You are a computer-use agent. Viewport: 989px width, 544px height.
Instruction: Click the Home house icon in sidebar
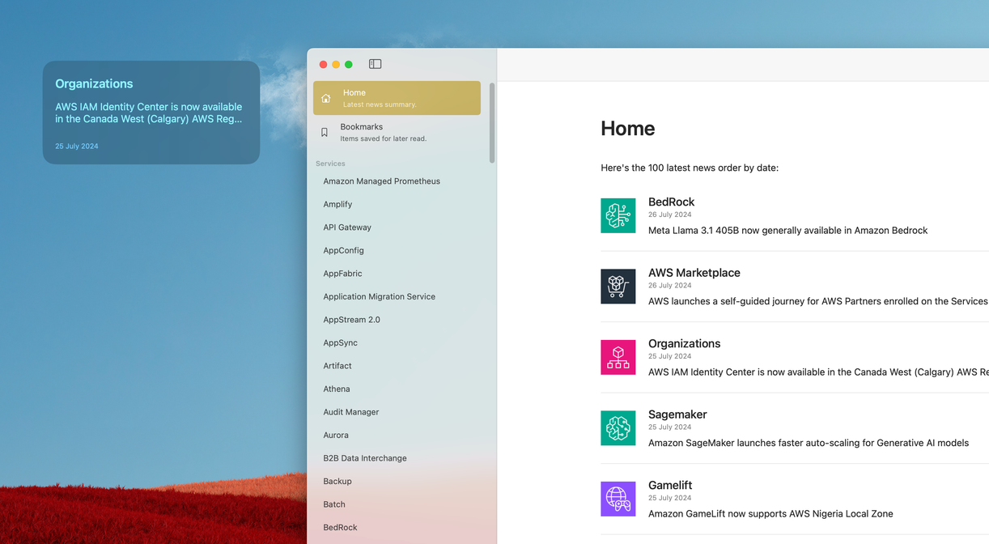coord(326,98)
